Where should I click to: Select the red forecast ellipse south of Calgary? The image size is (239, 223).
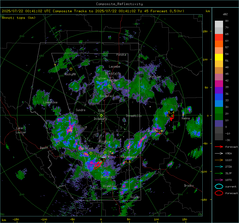[x=98, y=165]
